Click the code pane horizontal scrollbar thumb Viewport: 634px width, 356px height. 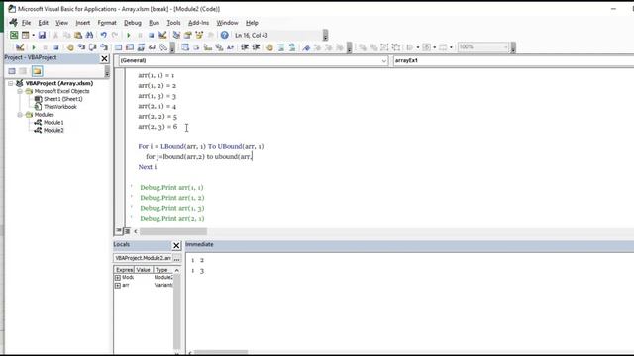(173, 231)
